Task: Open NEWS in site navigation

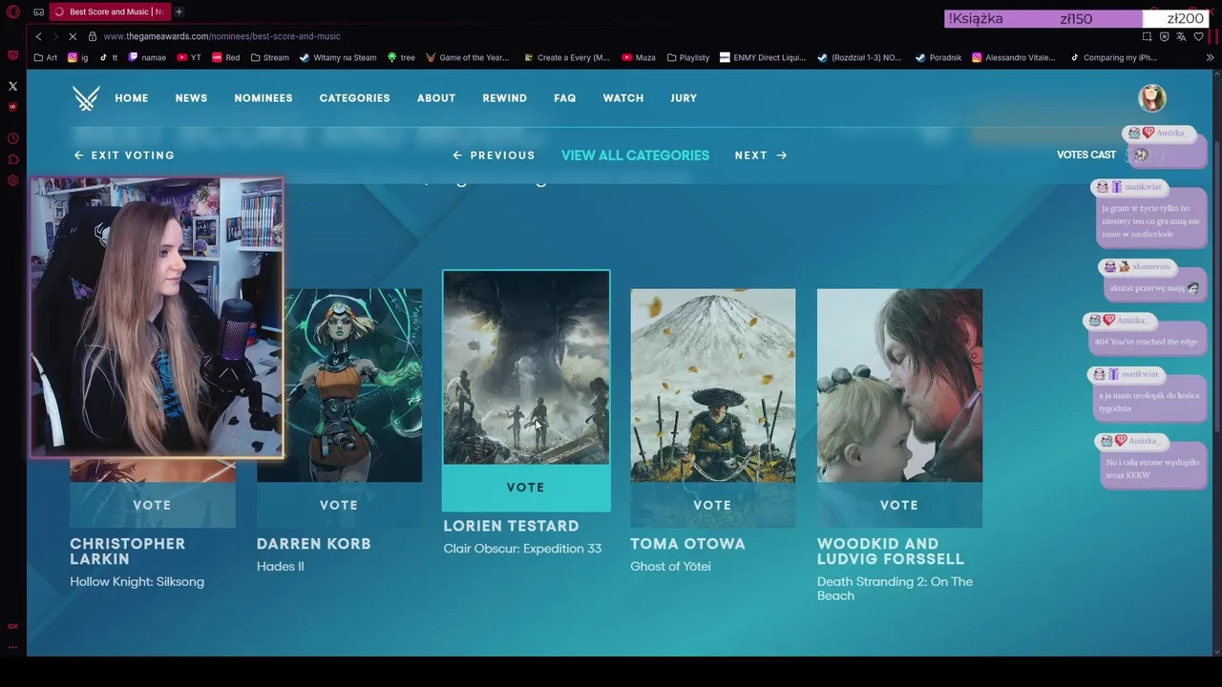Action: click(191, 98)
